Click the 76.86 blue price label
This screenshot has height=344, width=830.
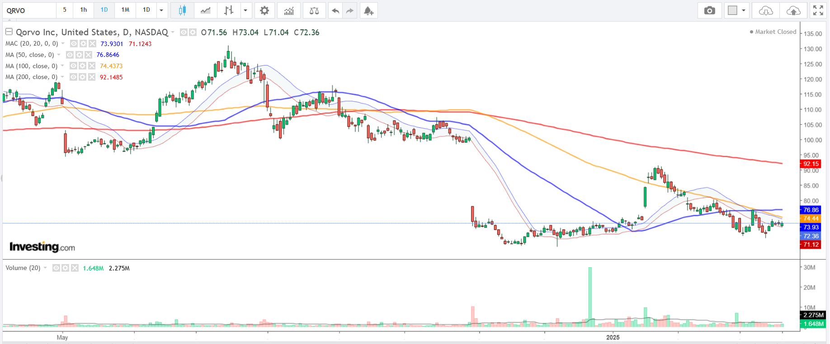point(811,210)
